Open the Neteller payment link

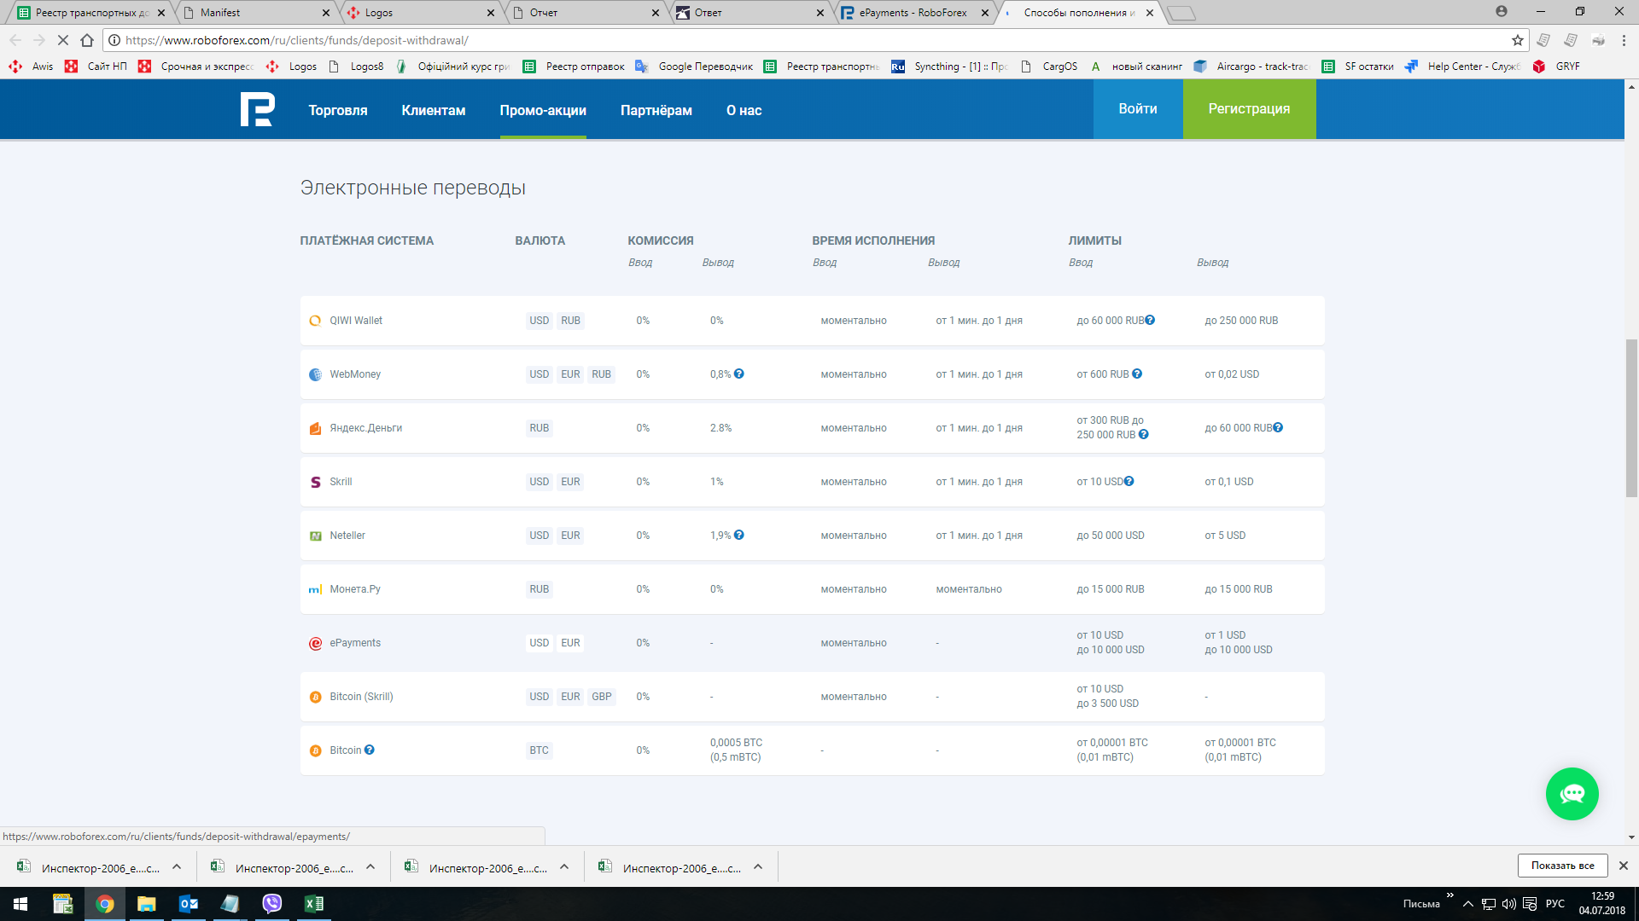347,536
